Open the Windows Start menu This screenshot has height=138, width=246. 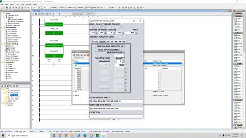tap(3, 135)
